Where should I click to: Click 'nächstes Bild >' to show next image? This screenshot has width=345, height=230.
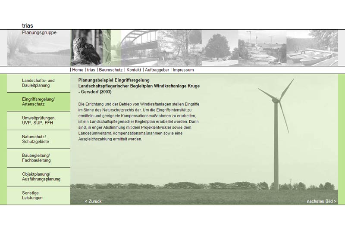coord(321,201)
